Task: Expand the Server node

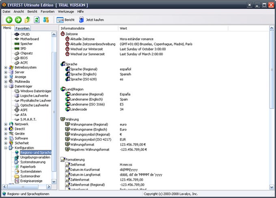Action: pyautogui.click(x=6, y=72)
